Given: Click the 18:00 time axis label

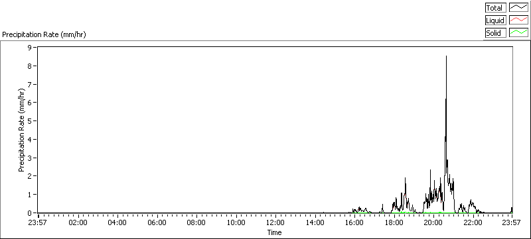Looking at the screenshot, I should (x=394, y=223).
